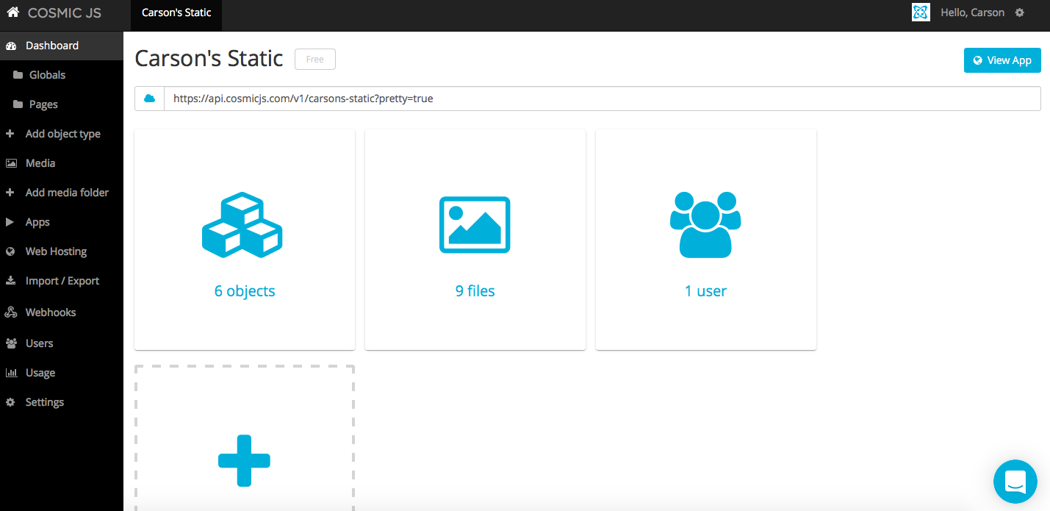Select the Carson's Static tab
1050x511 pixels.
(176, 12)
